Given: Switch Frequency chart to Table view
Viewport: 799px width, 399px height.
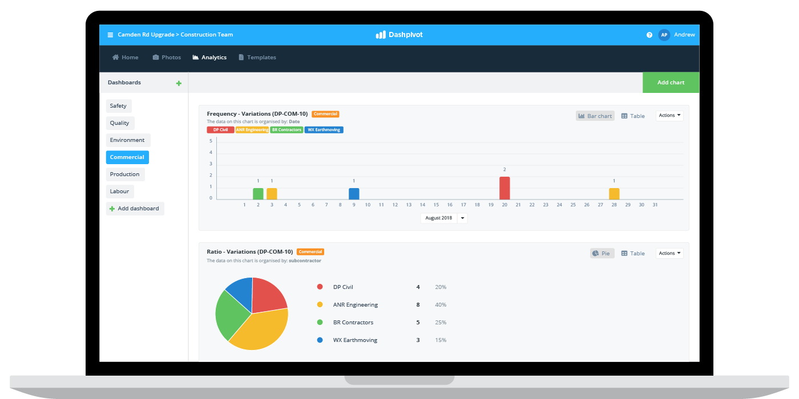Looking at the screenshot, I should pos(633,116).
